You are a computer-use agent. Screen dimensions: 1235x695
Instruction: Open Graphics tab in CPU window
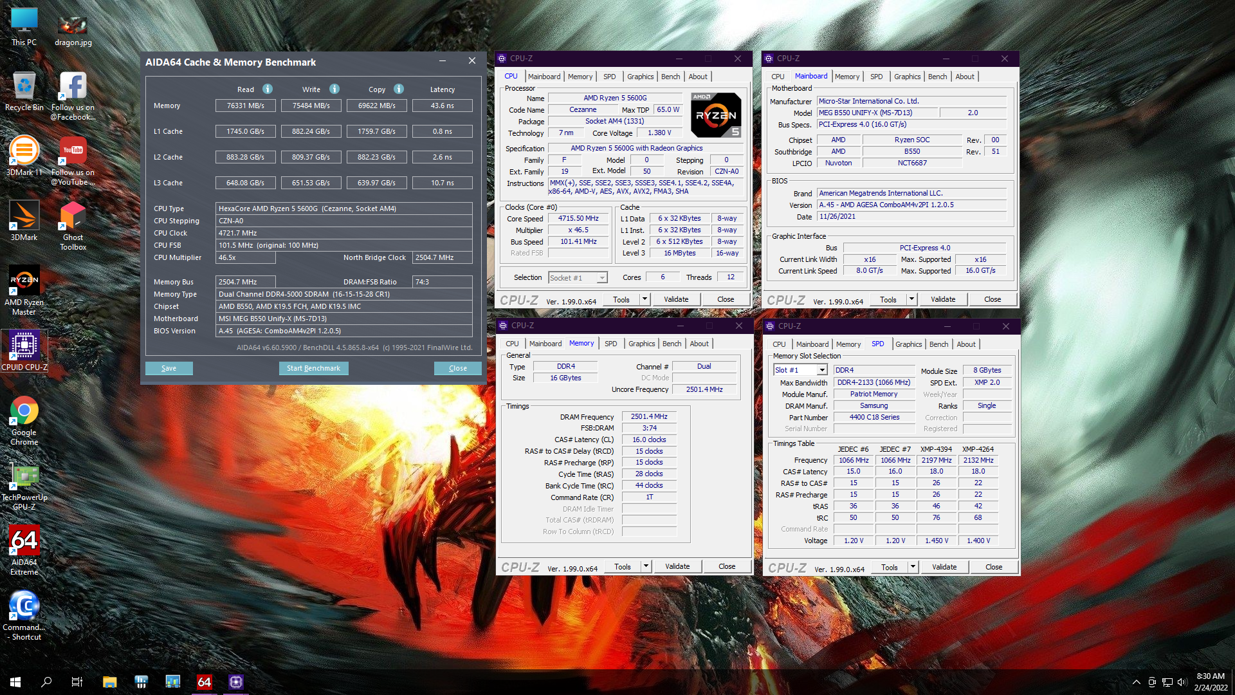[640, 77]
